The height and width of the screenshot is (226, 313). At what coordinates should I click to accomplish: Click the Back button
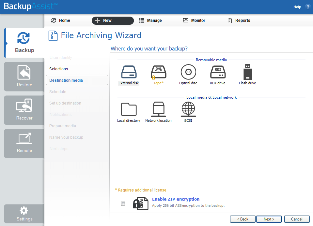point(243,219)
